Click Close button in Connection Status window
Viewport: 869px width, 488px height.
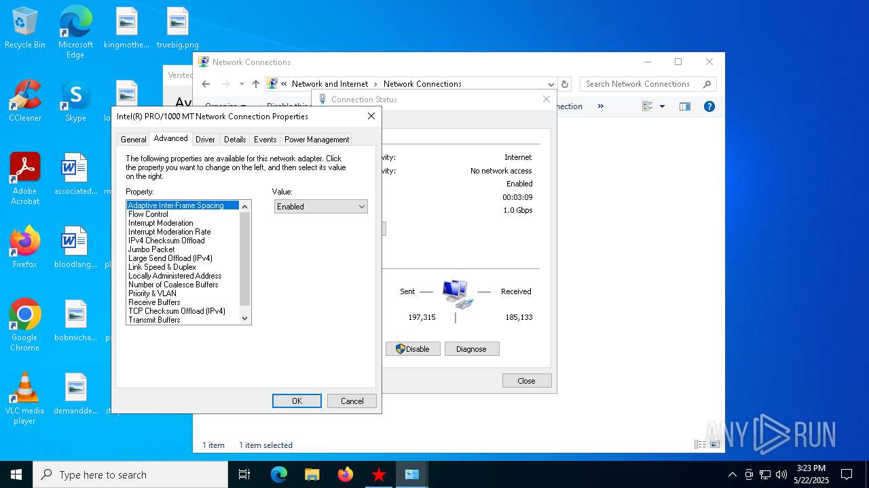(x=527, y=381)
